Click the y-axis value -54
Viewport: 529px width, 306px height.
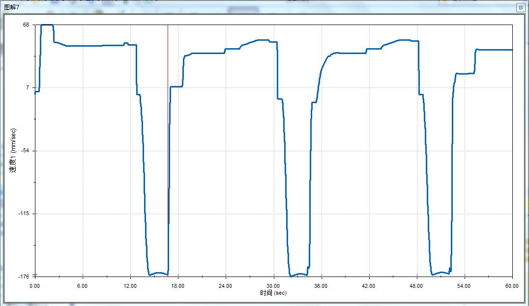(25, 151)
